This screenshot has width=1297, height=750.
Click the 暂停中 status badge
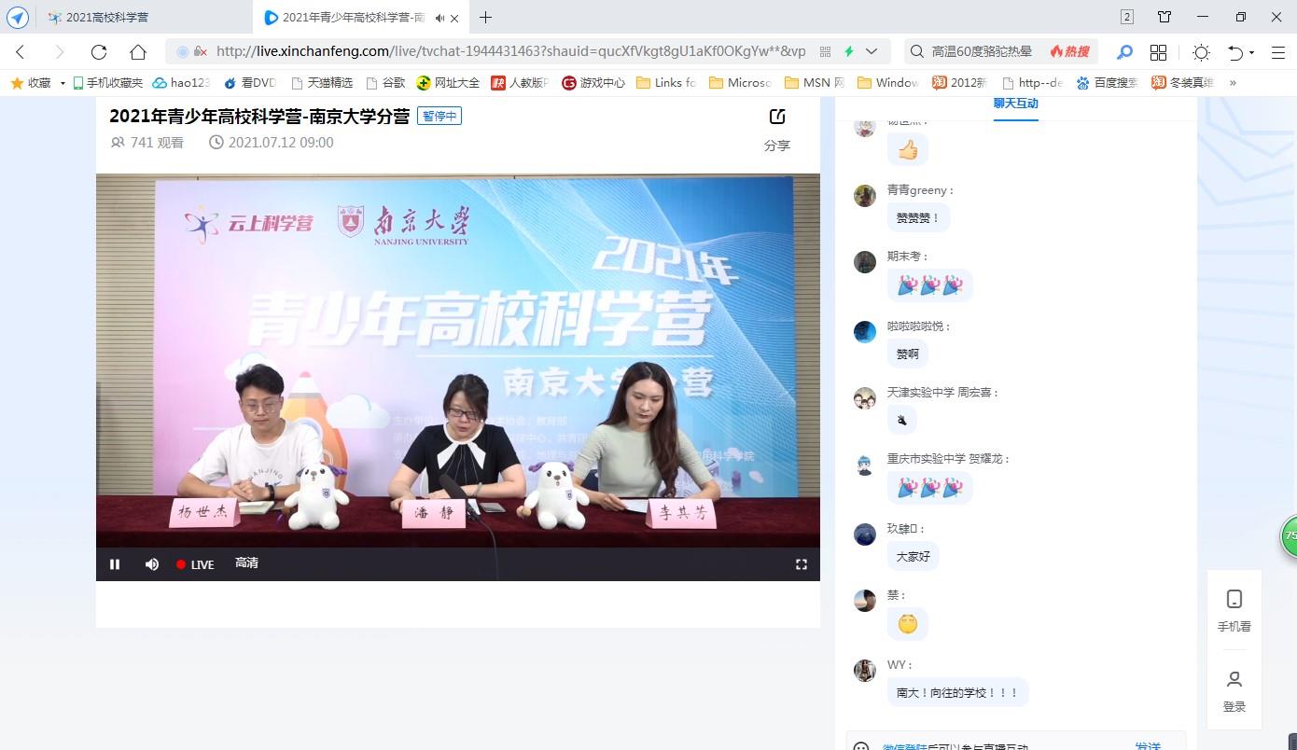[x=439, y=117]
